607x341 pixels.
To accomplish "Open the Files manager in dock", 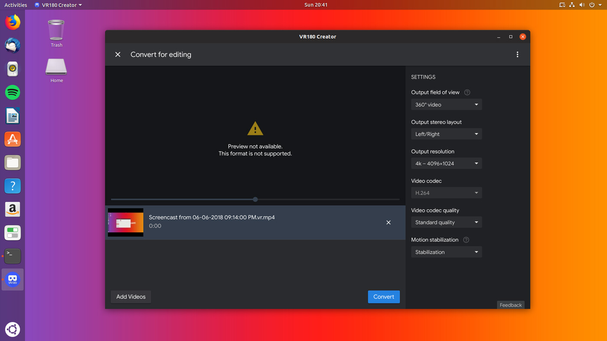I will (x=13, y=163).
